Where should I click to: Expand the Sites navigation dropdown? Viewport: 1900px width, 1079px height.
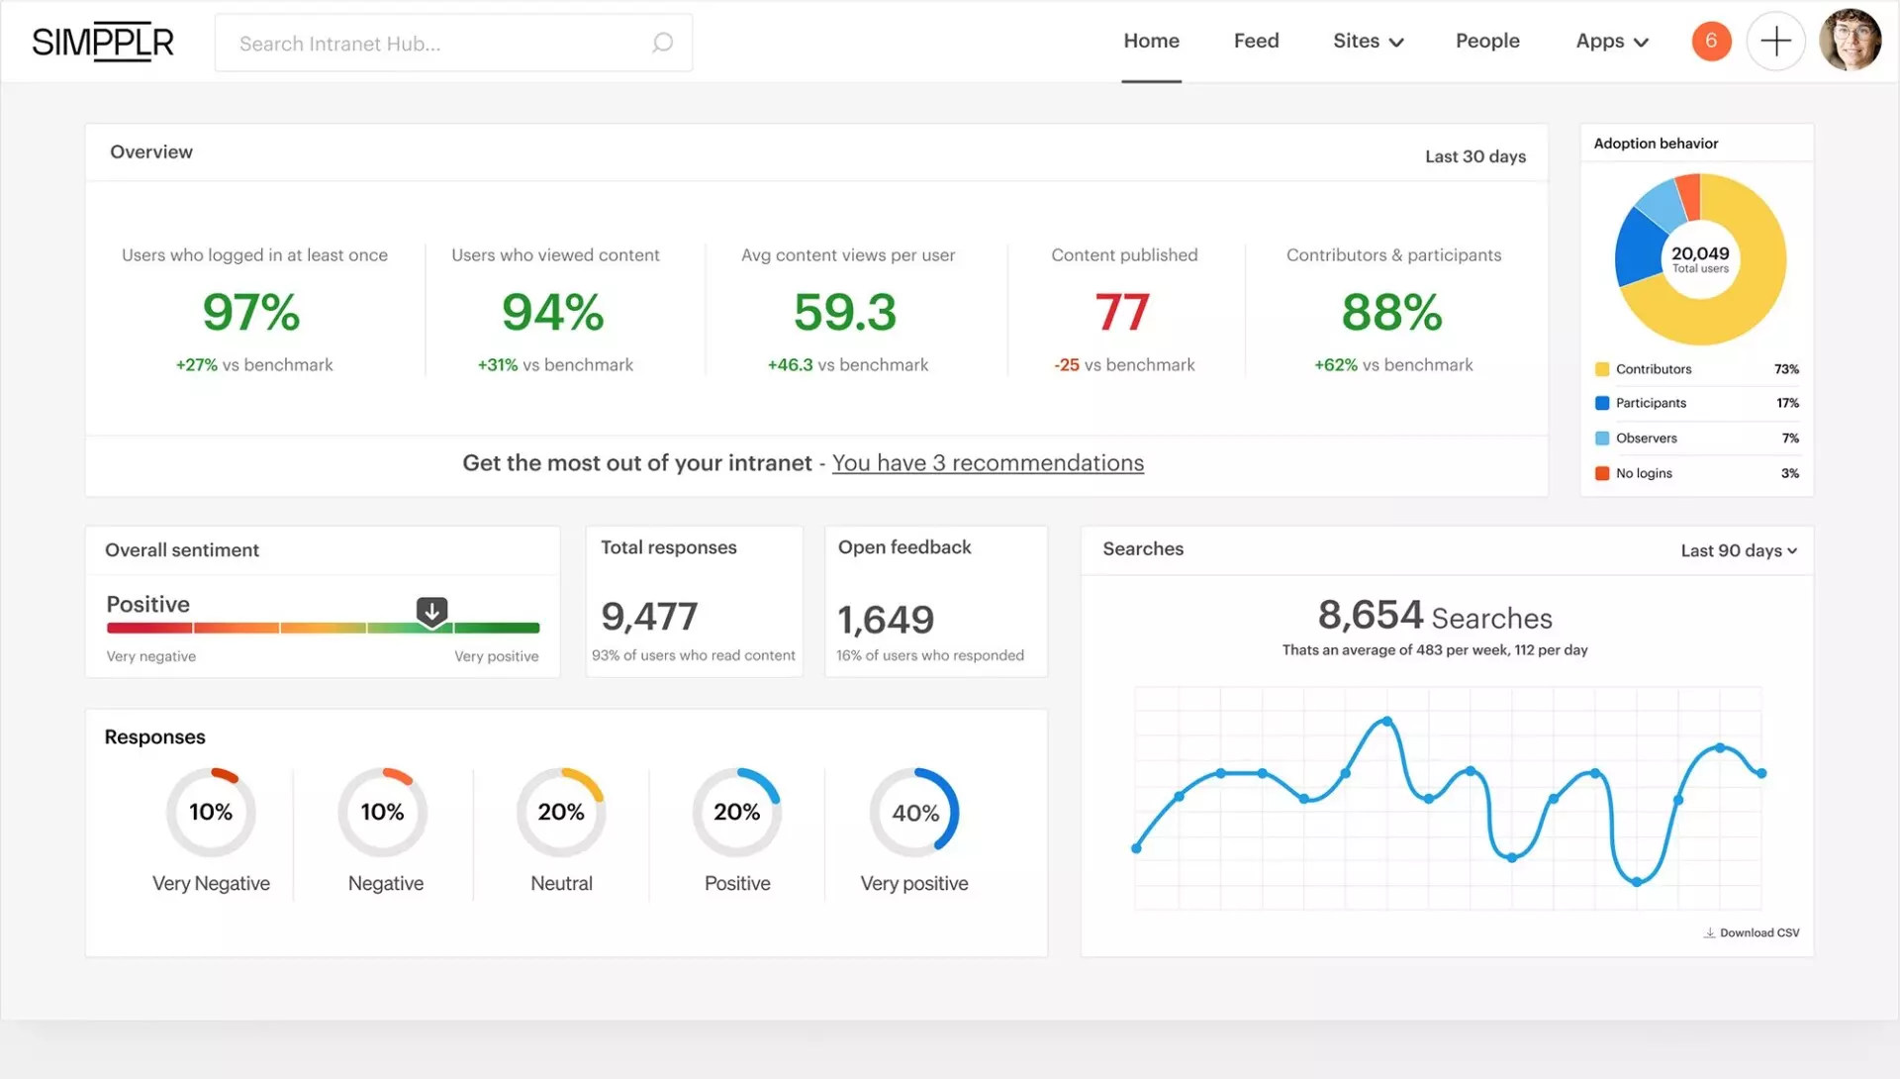[1367, 41]
